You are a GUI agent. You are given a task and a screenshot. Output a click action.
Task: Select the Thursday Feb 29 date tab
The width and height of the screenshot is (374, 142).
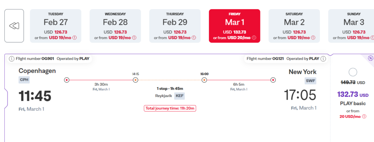pos(175,26)
